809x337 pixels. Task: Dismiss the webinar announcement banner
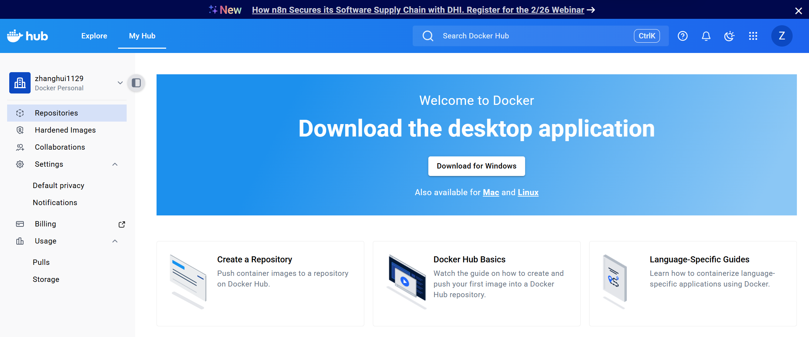point(798,11)
